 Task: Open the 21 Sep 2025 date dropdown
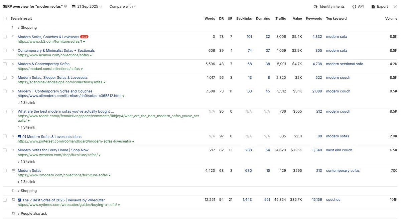pyautogui.click(x=87, y=6)
